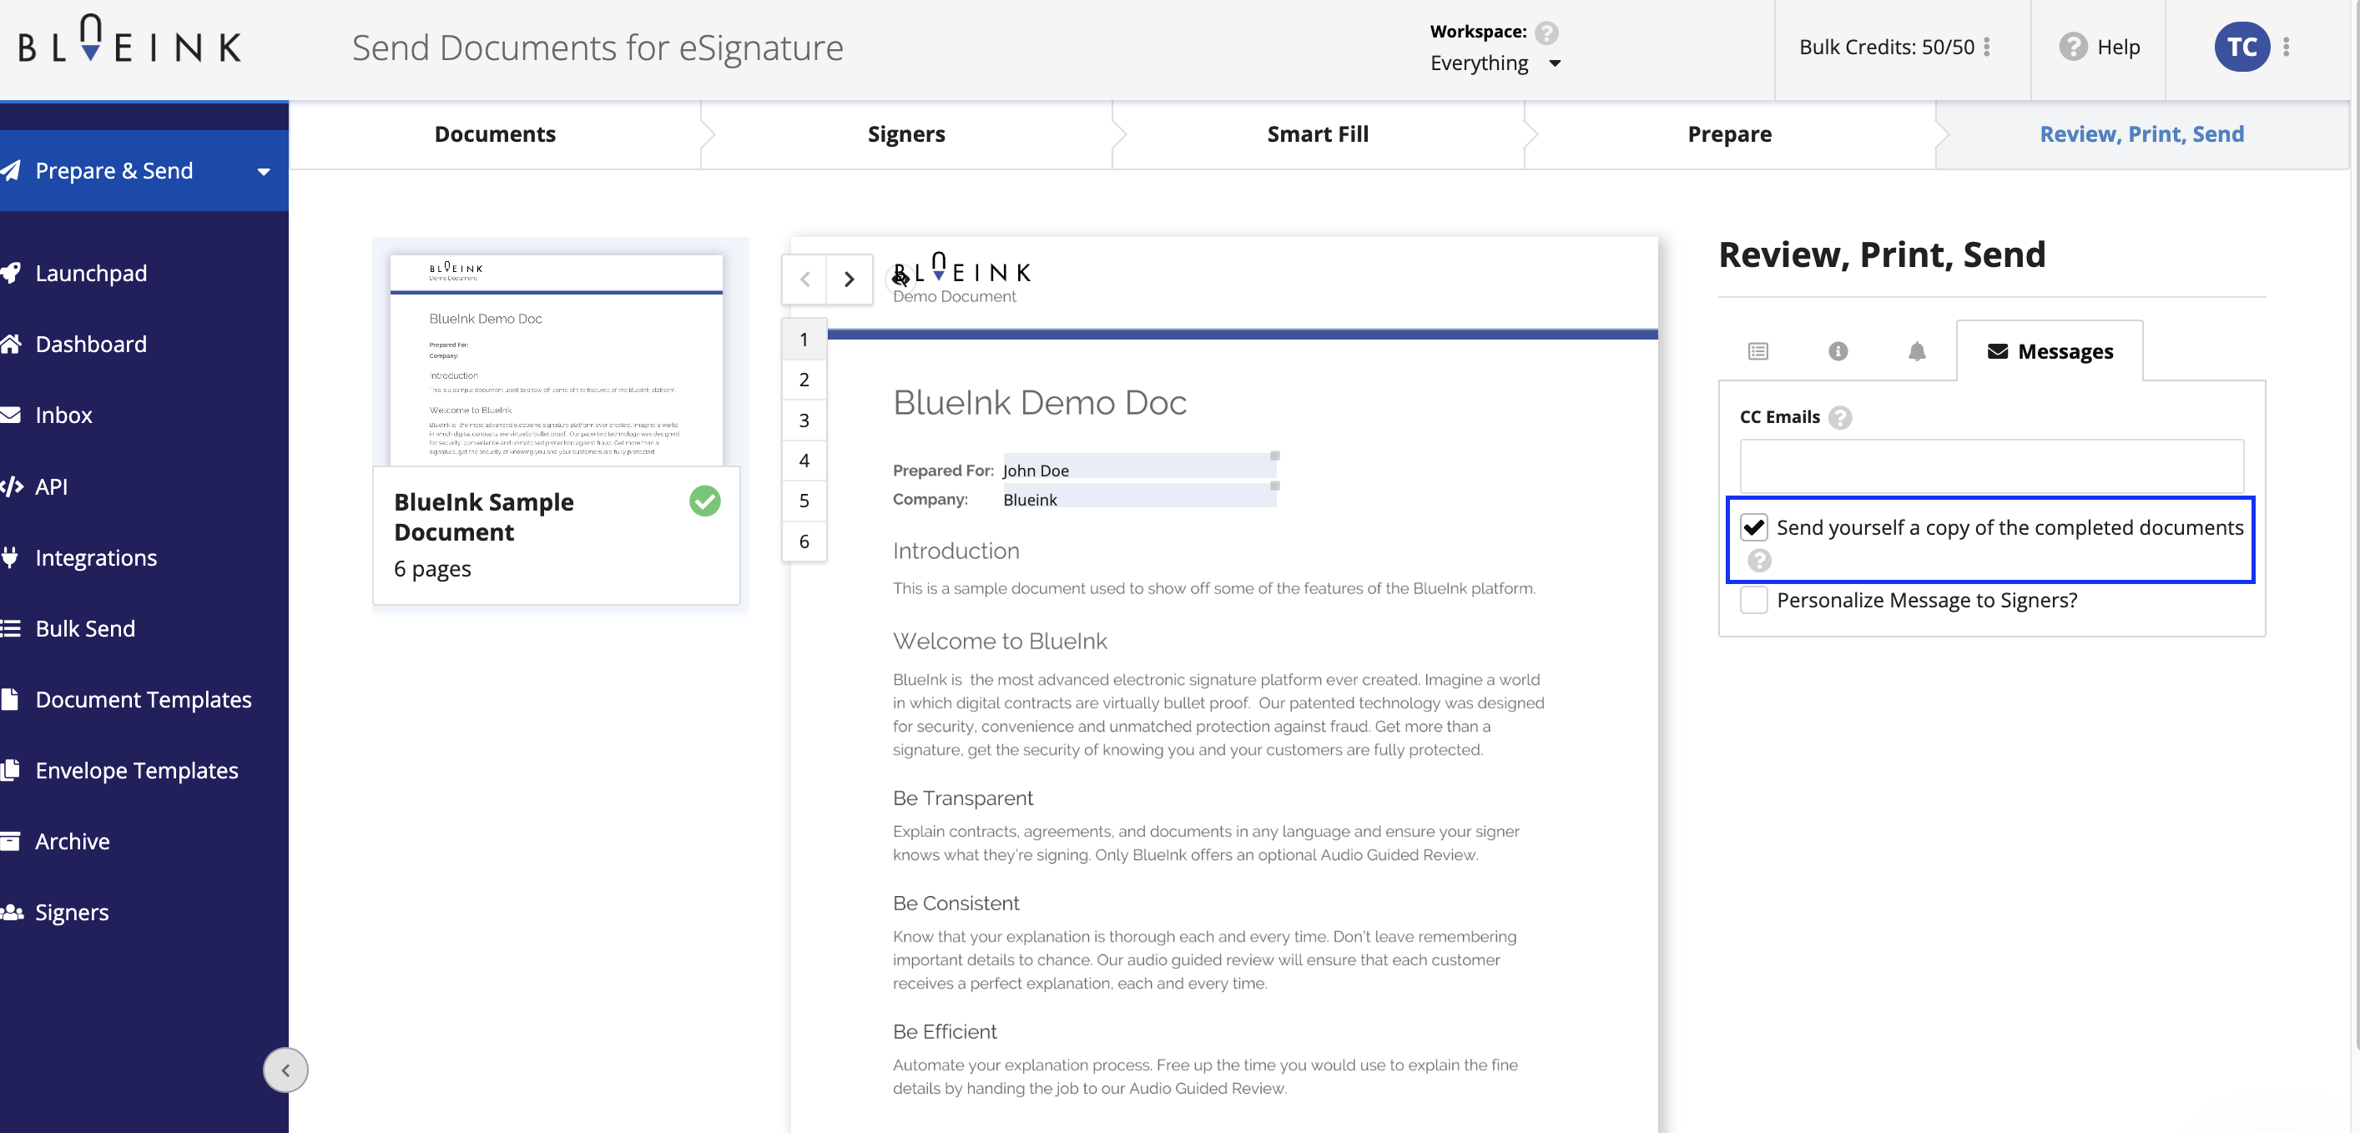Viewport: 2360px width, 1133px height.
Task: Expand the Workspace Everything dropdown
Action: tap(1496, 63)
